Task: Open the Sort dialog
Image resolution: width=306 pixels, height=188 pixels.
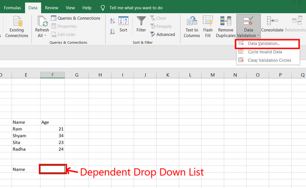Action: pyautogui.click(x=123, y=24)
